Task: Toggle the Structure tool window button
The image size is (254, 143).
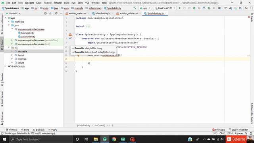Action: click(x=2, y=118)
